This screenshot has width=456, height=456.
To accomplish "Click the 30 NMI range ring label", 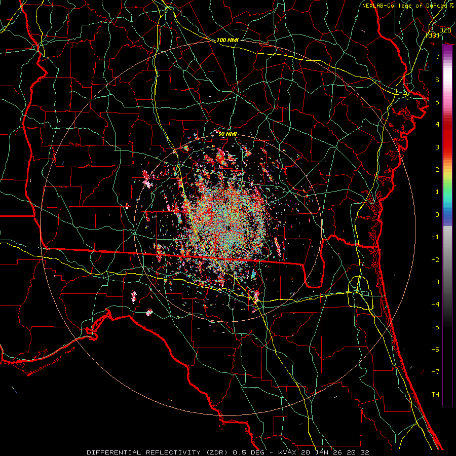I will 227,134.
